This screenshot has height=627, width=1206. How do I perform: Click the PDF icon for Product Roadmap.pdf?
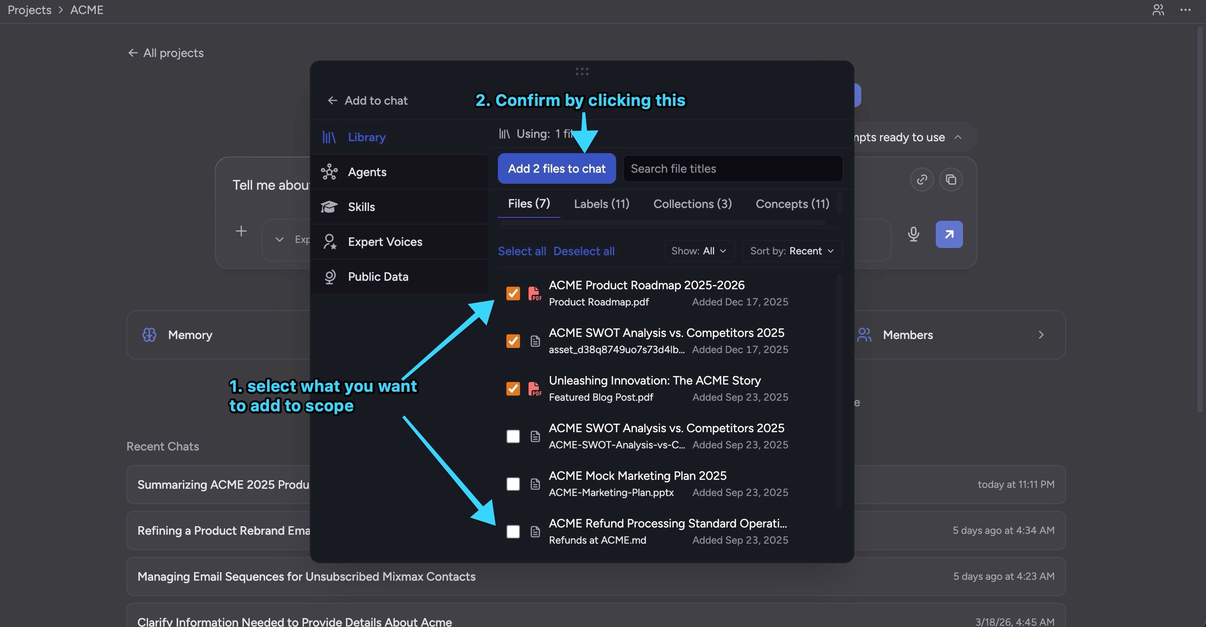coord(534,294)
